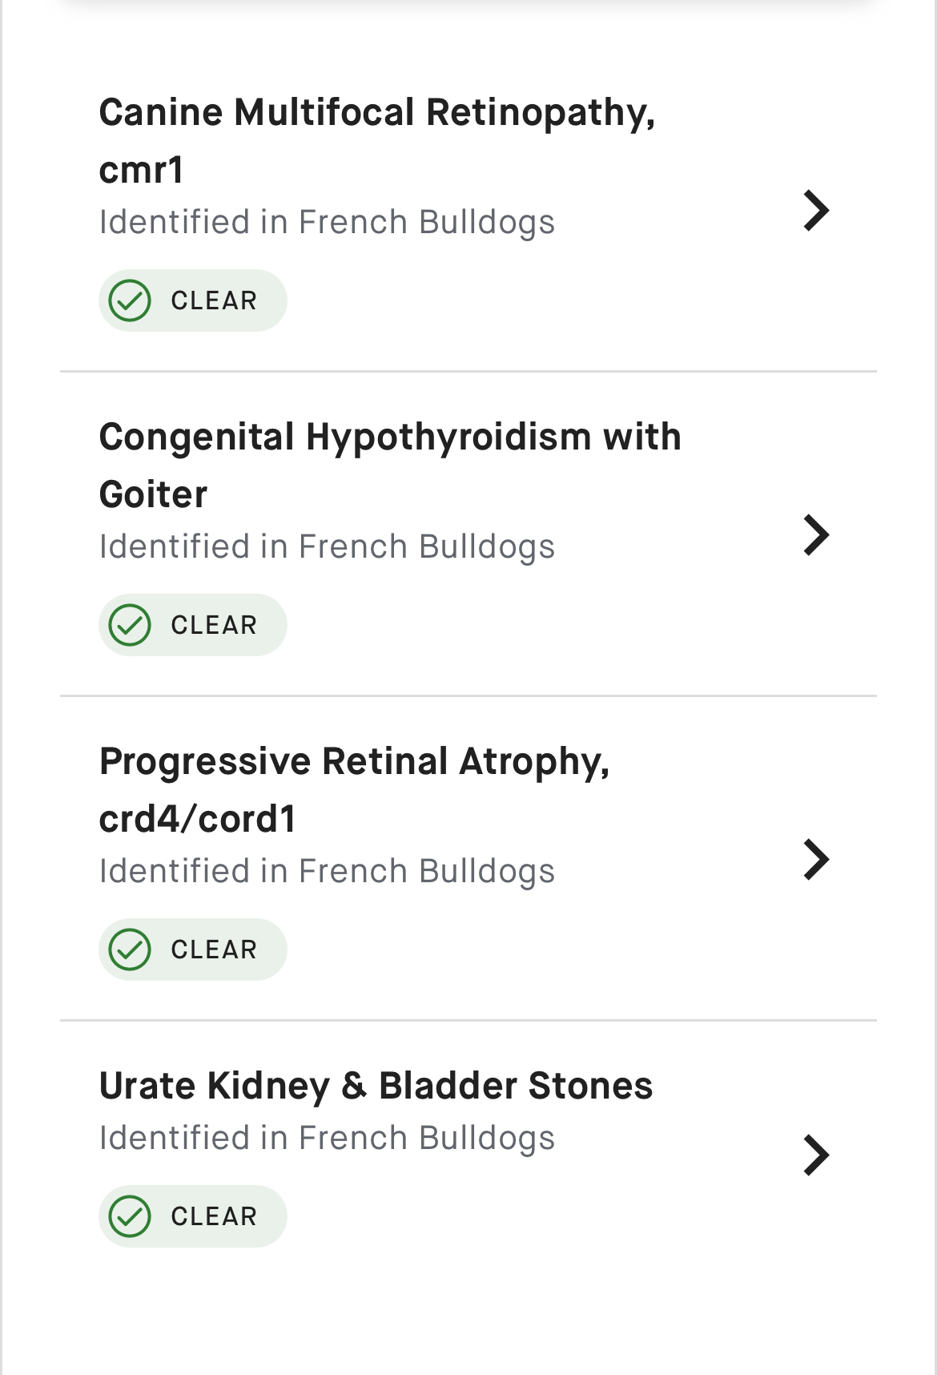Open Urate Kidney & Bladder Stones title

(x=376, y=1086)
